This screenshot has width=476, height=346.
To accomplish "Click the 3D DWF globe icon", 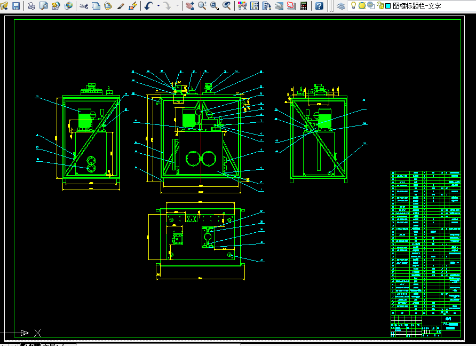I will [x=68, y=5].
